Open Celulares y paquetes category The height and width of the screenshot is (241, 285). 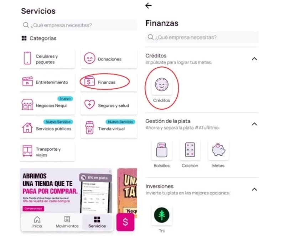coord(47,59)
